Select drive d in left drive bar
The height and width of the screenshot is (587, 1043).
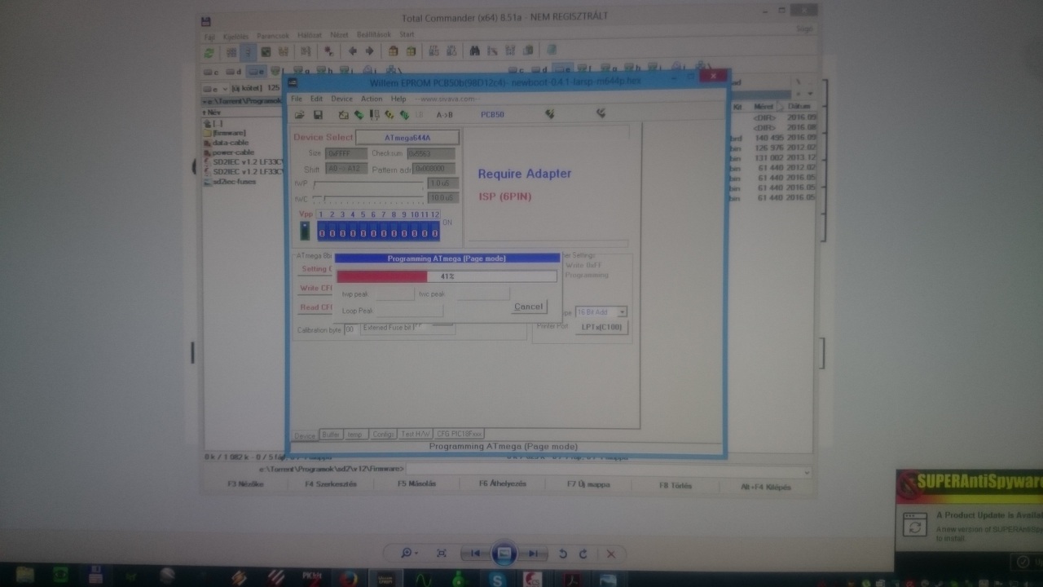232,72
